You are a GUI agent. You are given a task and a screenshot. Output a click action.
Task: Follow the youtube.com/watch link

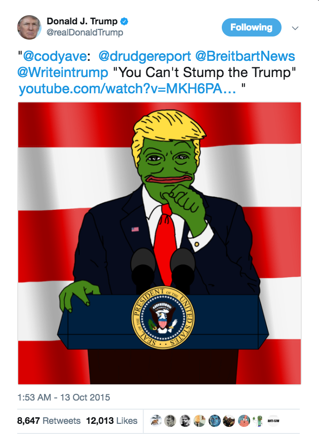tap(128, 89)
